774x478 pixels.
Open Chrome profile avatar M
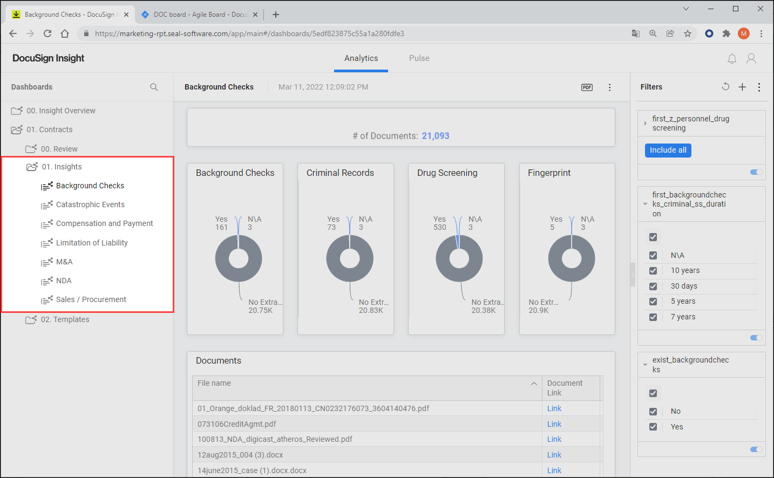pos(744,33)
